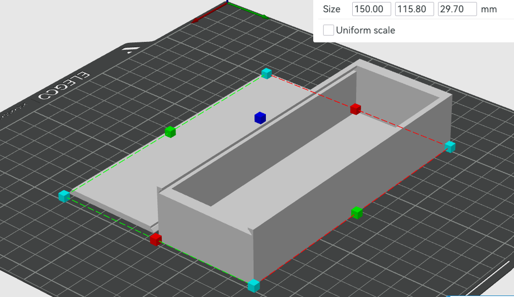Select the blue Z-axis scale handle
514x297 pixels.
coord(260,118)
